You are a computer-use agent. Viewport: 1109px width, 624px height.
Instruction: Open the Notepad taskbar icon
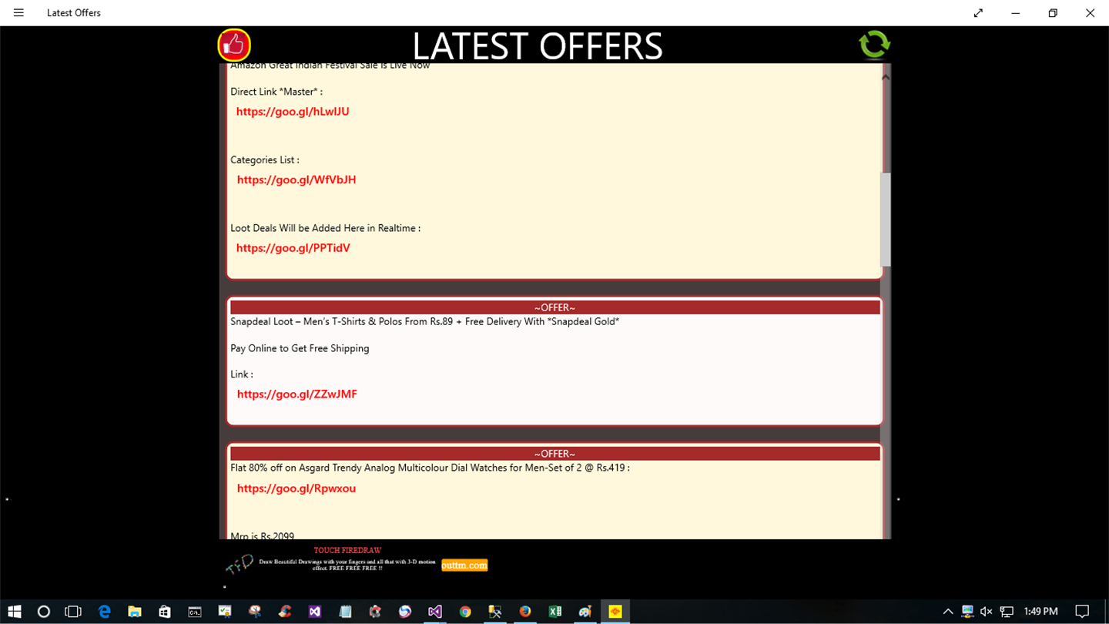pos(345,612)
